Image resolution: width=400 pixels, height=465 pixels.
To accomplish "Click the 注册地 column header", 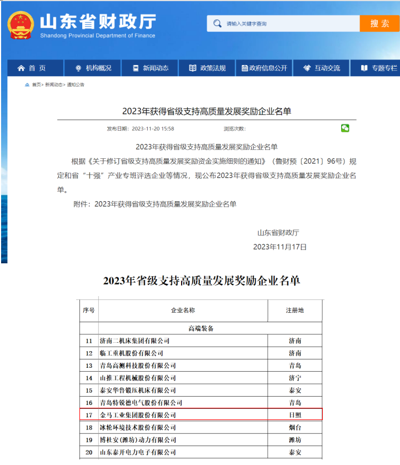I will coord(295,310).
